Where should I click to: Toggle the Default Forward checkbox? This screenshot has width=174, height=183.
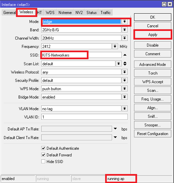point(43,155)
